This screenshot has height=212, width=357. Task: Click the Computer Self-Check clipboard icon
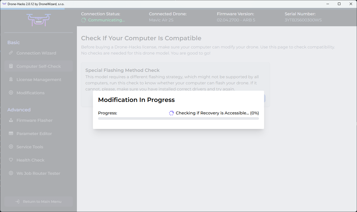click(11, 66)
